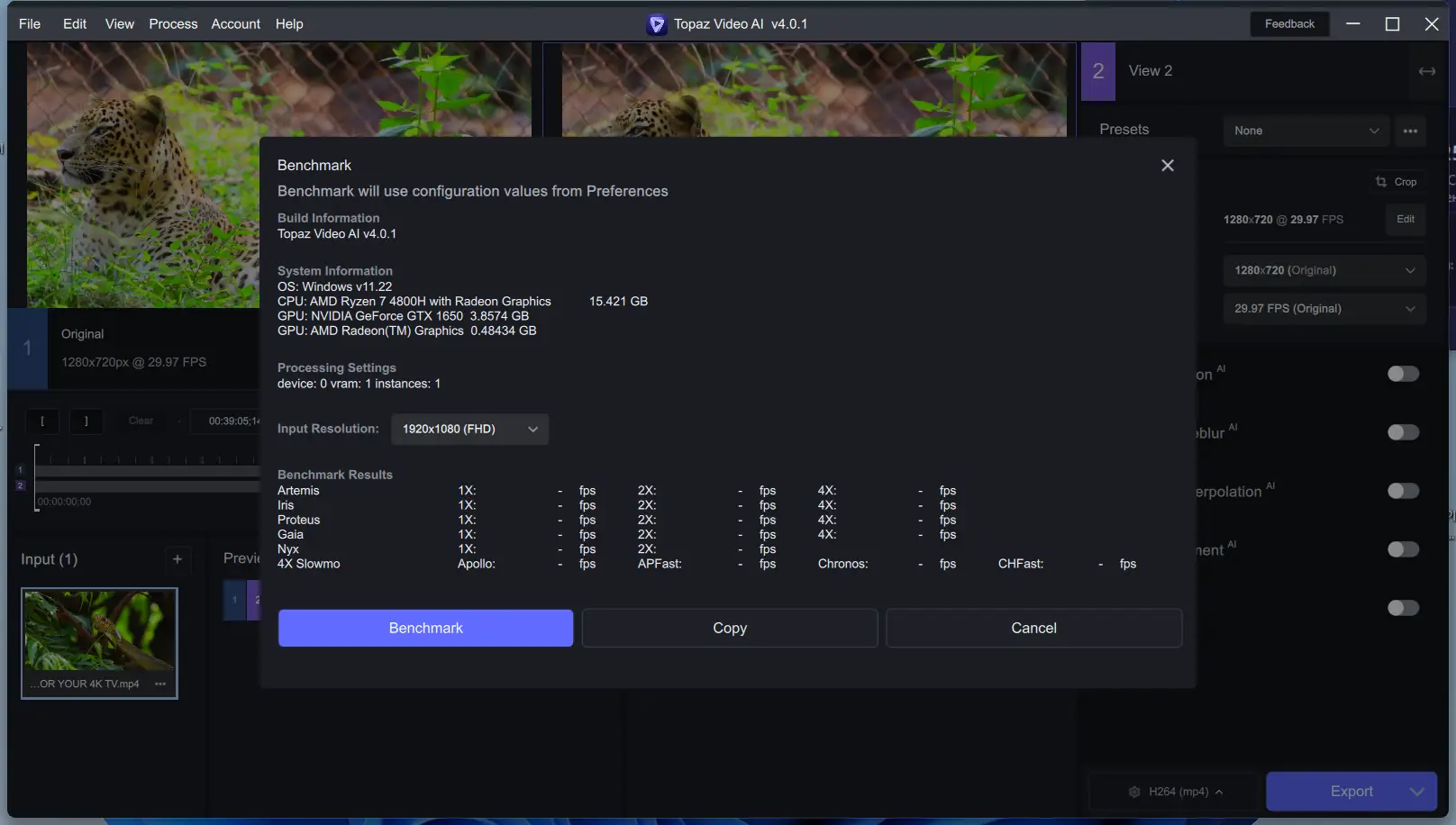Close the Benchmark dialog
Image resolution: width=1456 pixels, height=825 pixels.
(x=1168, y=166)
